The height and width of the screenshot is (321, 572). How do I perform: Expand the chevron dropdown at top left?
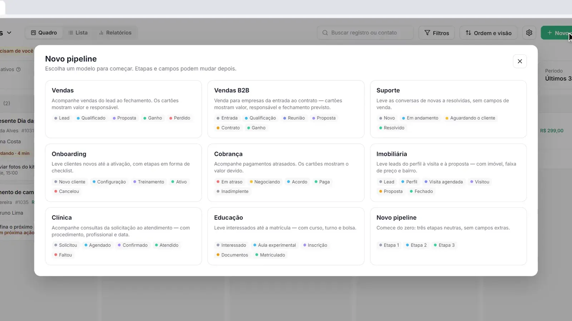pyautogui.click(x=9, y=33)
